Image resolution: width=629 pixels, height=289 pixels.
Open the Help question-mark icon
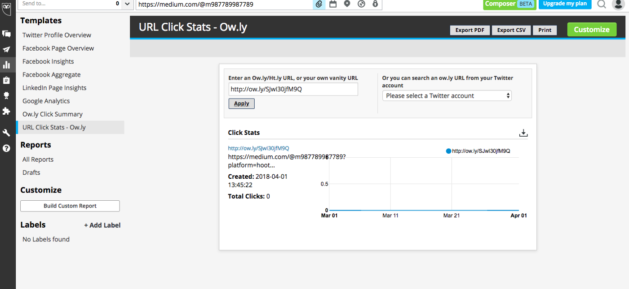(x=6, y=148)
